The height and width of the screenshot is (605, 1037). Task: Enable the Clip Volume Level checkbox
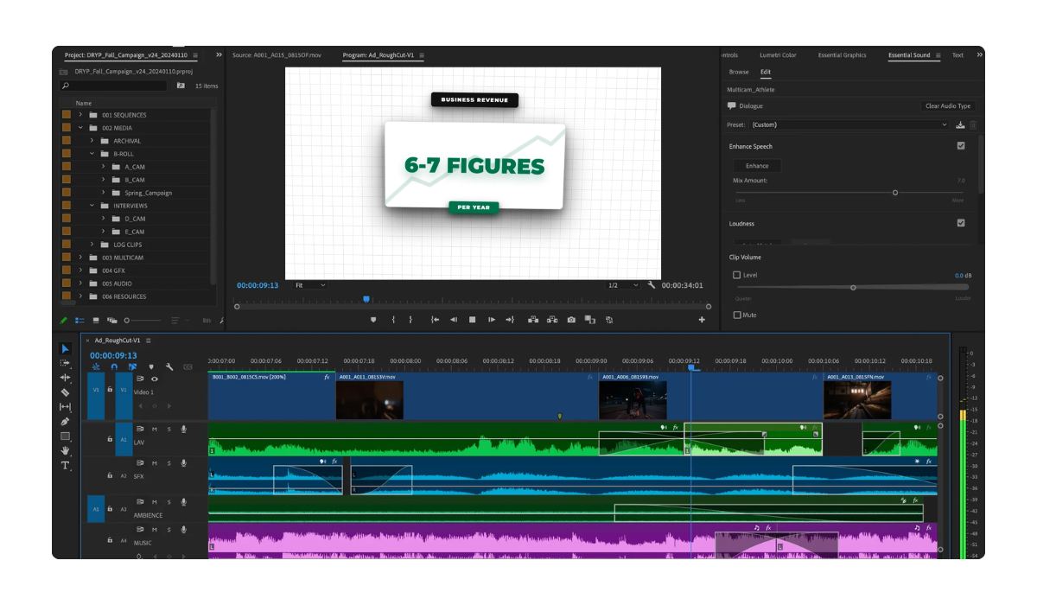coord(737,275)
